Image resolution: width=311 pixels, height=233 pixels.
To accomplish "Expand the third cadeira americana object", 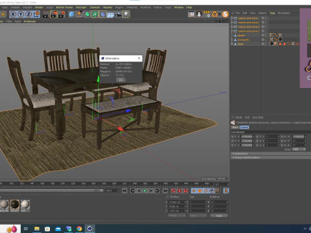I will pyautogui.click(x=232, y=27).
